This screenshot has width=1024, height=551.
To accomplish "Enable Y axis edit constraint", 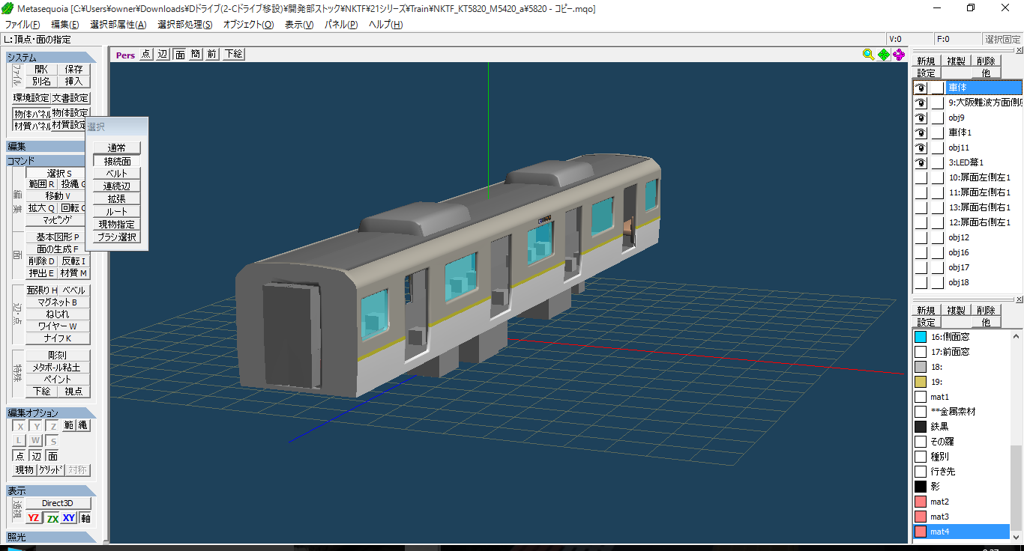I will pyautogui.click(x=36, y=426).
